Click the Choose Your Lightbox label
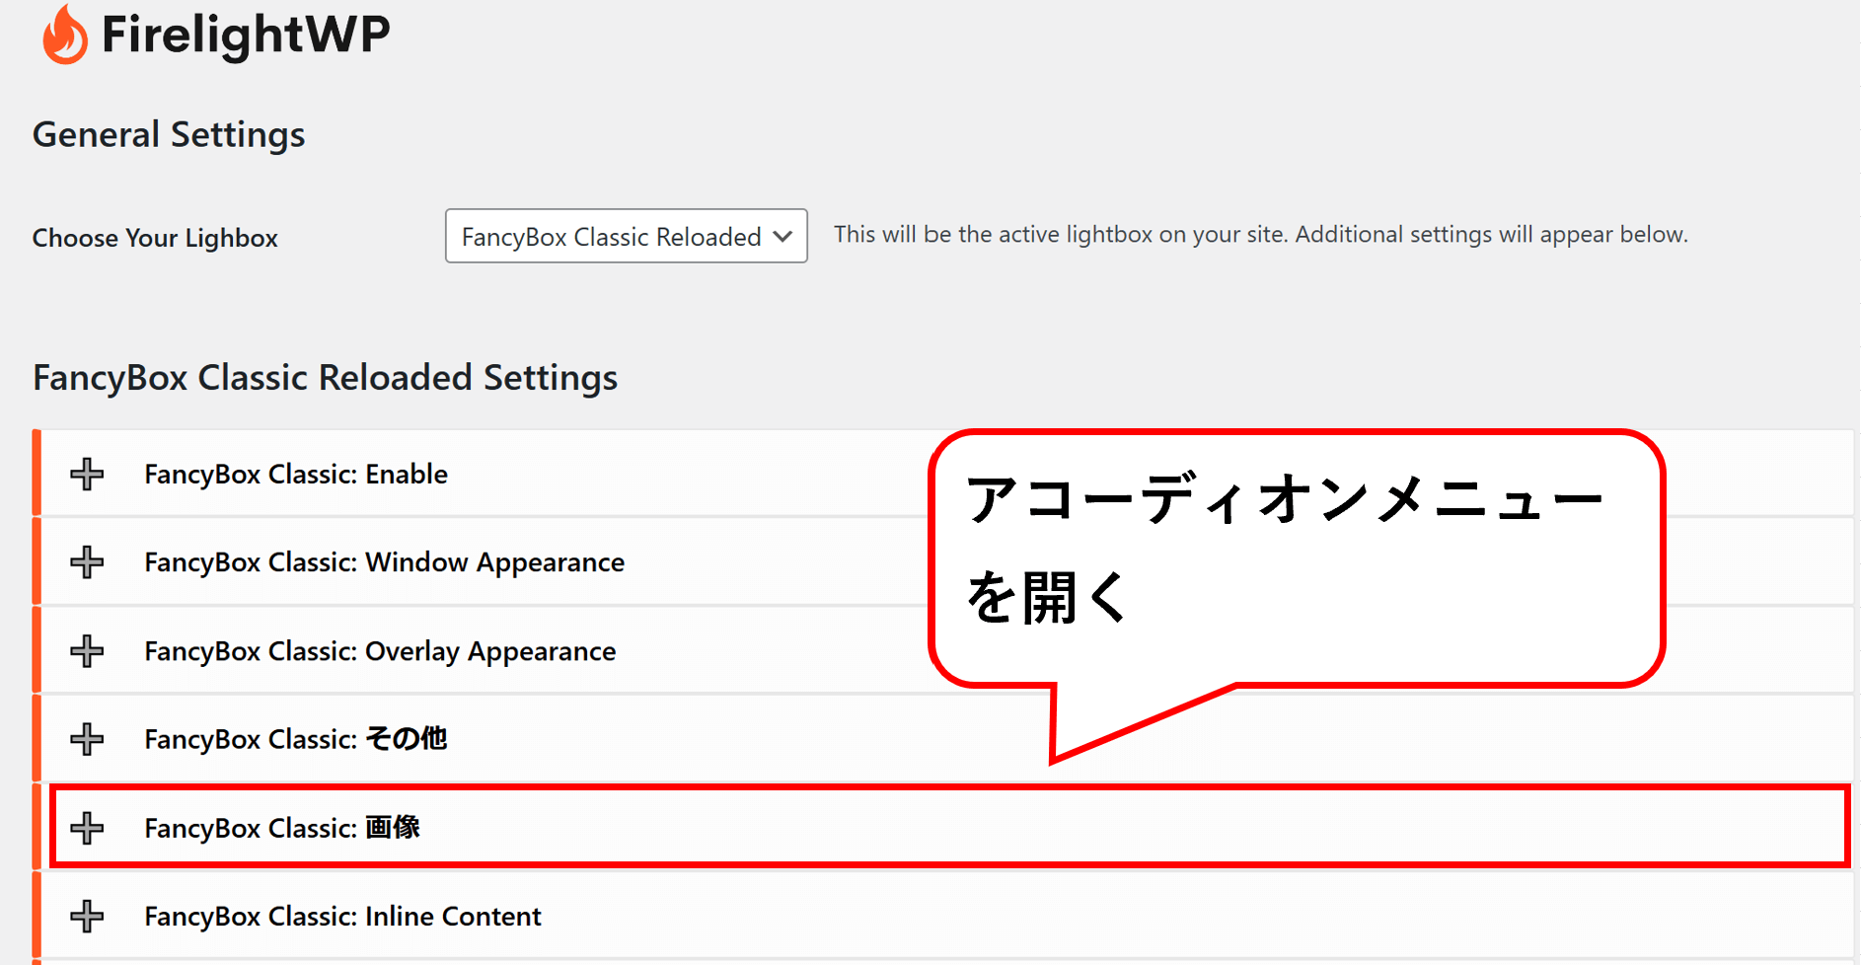The image size is (1861, 965). click(155, 238)
